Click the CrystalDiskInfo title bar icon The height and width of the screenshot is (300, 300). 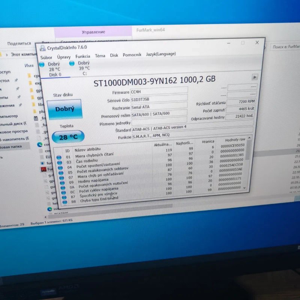click(42, 48)
